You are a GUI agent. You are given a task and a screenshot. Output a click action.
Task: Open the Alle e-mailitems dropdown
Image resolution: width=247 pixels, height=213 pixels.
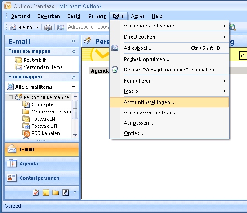tap(74, 87)
